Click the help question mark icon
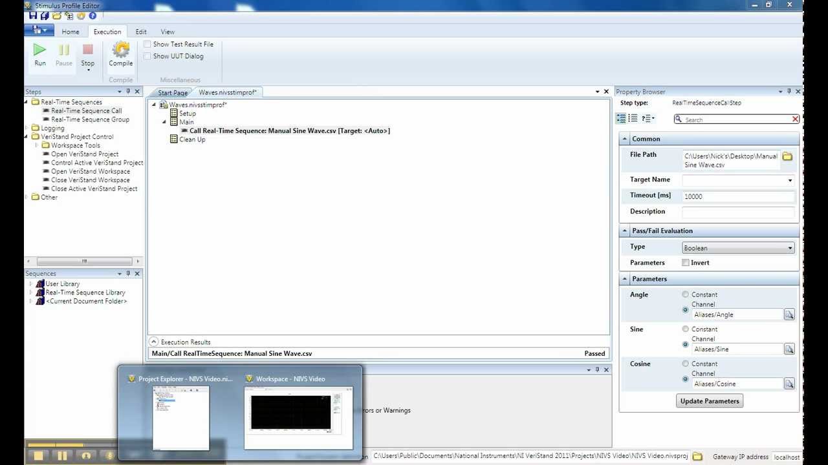The width and height of the screenshot is (828, 465). pyautogui.click(x=93, y=15)
